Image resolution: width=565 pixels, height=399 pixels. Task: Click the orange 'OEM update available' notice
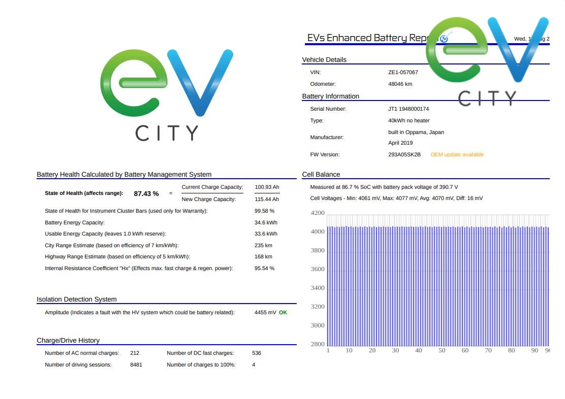pyautogui.click(x=457, y=154)
